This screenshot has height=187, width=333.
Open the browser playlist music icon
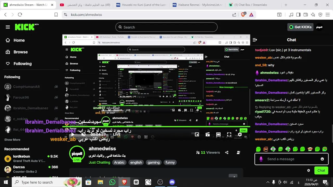tap(291, 15)
